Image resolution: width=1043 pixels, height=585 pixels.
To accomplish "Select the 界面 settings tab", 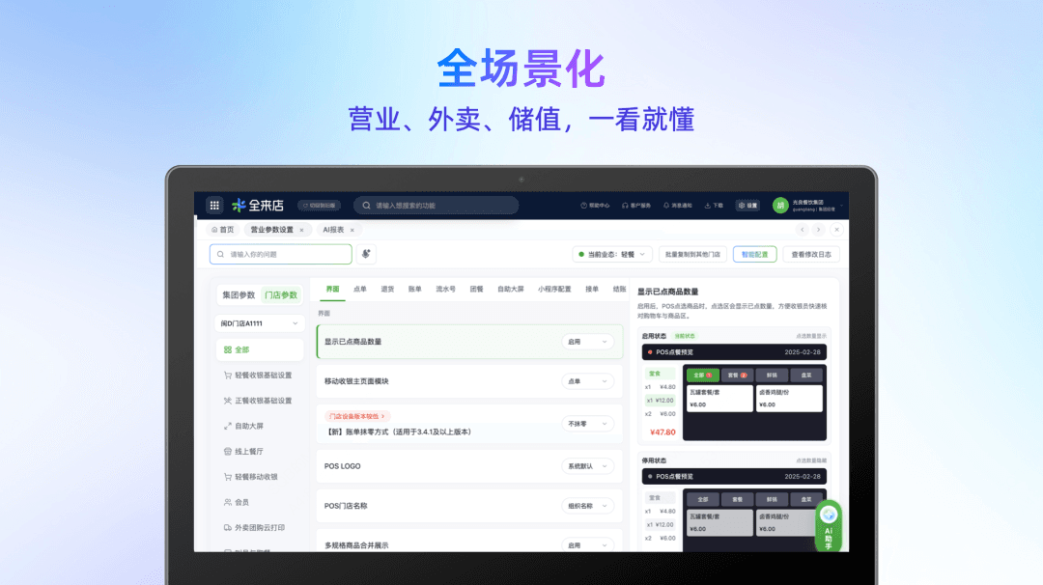I will click(332, 290).
